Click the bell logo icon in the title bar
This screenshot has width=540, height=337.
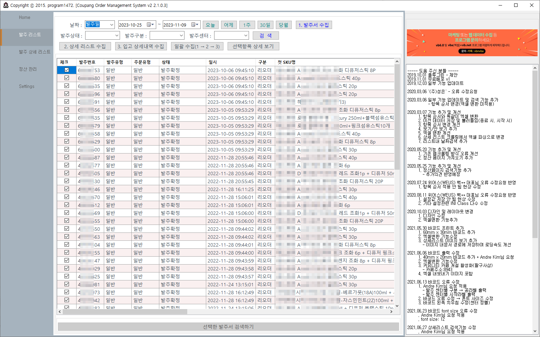6,5
